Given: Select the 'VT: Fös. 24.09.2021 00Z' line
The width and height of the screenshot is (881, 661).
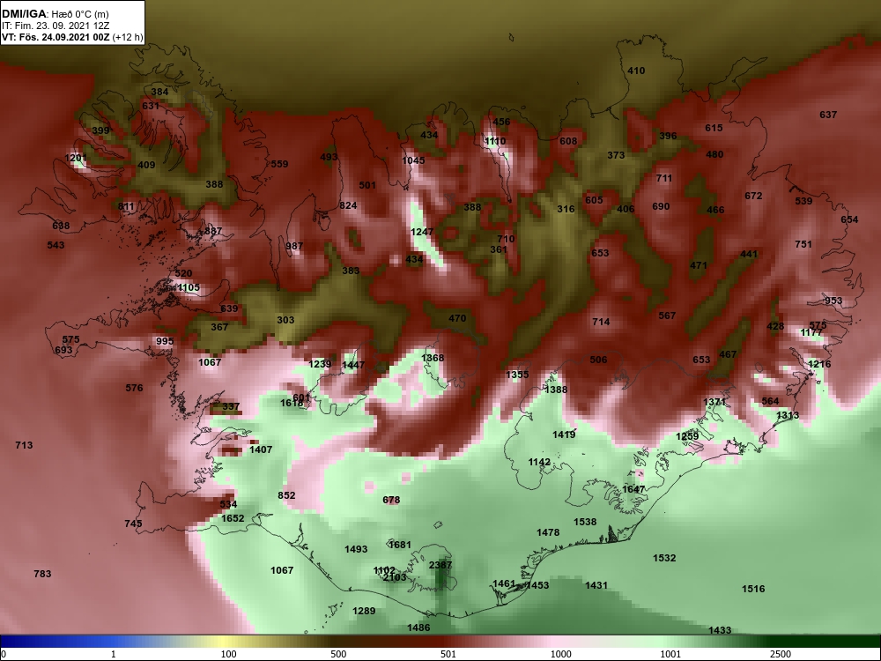Looking at the screenshot, I should click(72, 38).
